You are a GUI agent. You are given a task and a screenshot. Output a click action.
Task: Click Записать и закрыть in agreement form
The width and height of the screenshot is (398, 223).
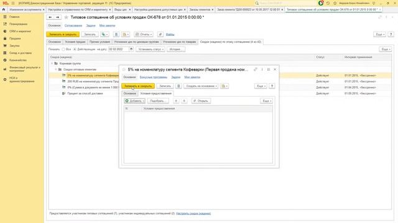click(x=63, y=35)
